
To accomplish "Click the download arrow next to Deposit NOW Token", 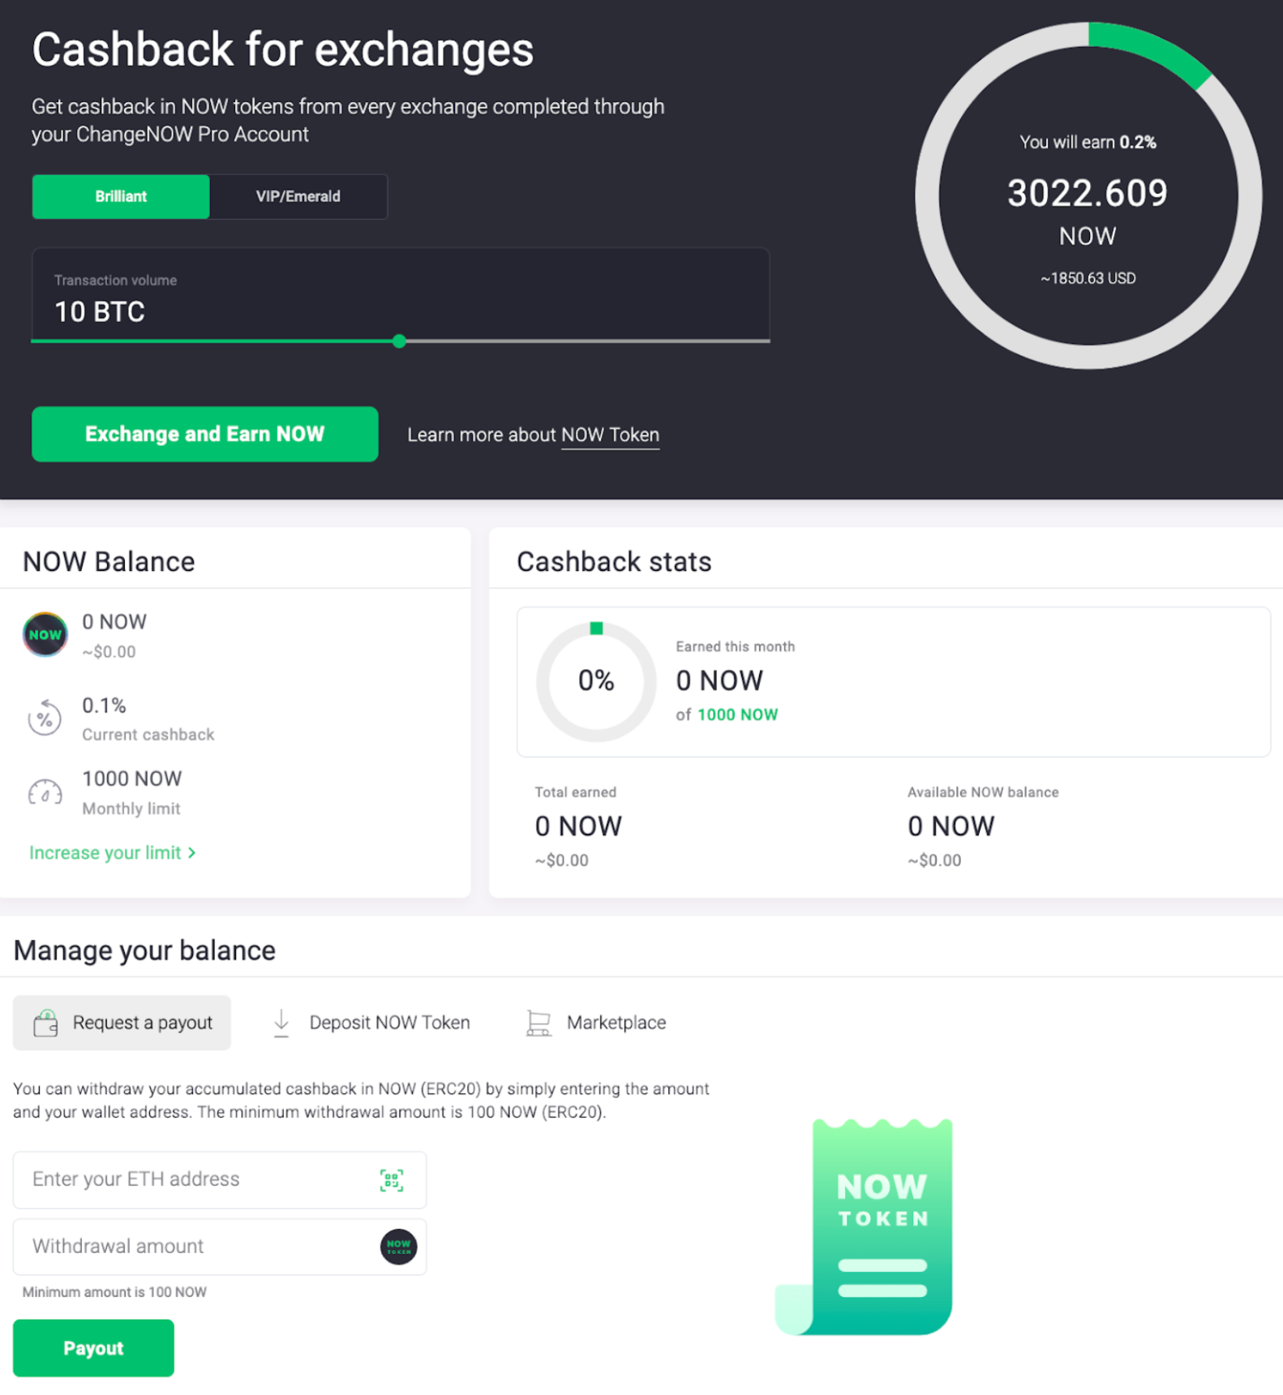I will click(281, 1022).
